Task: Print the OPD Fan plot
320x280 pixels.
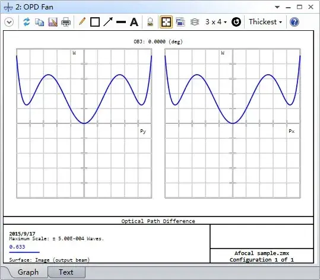Action: pyautogui.click(x=66, y=22)
